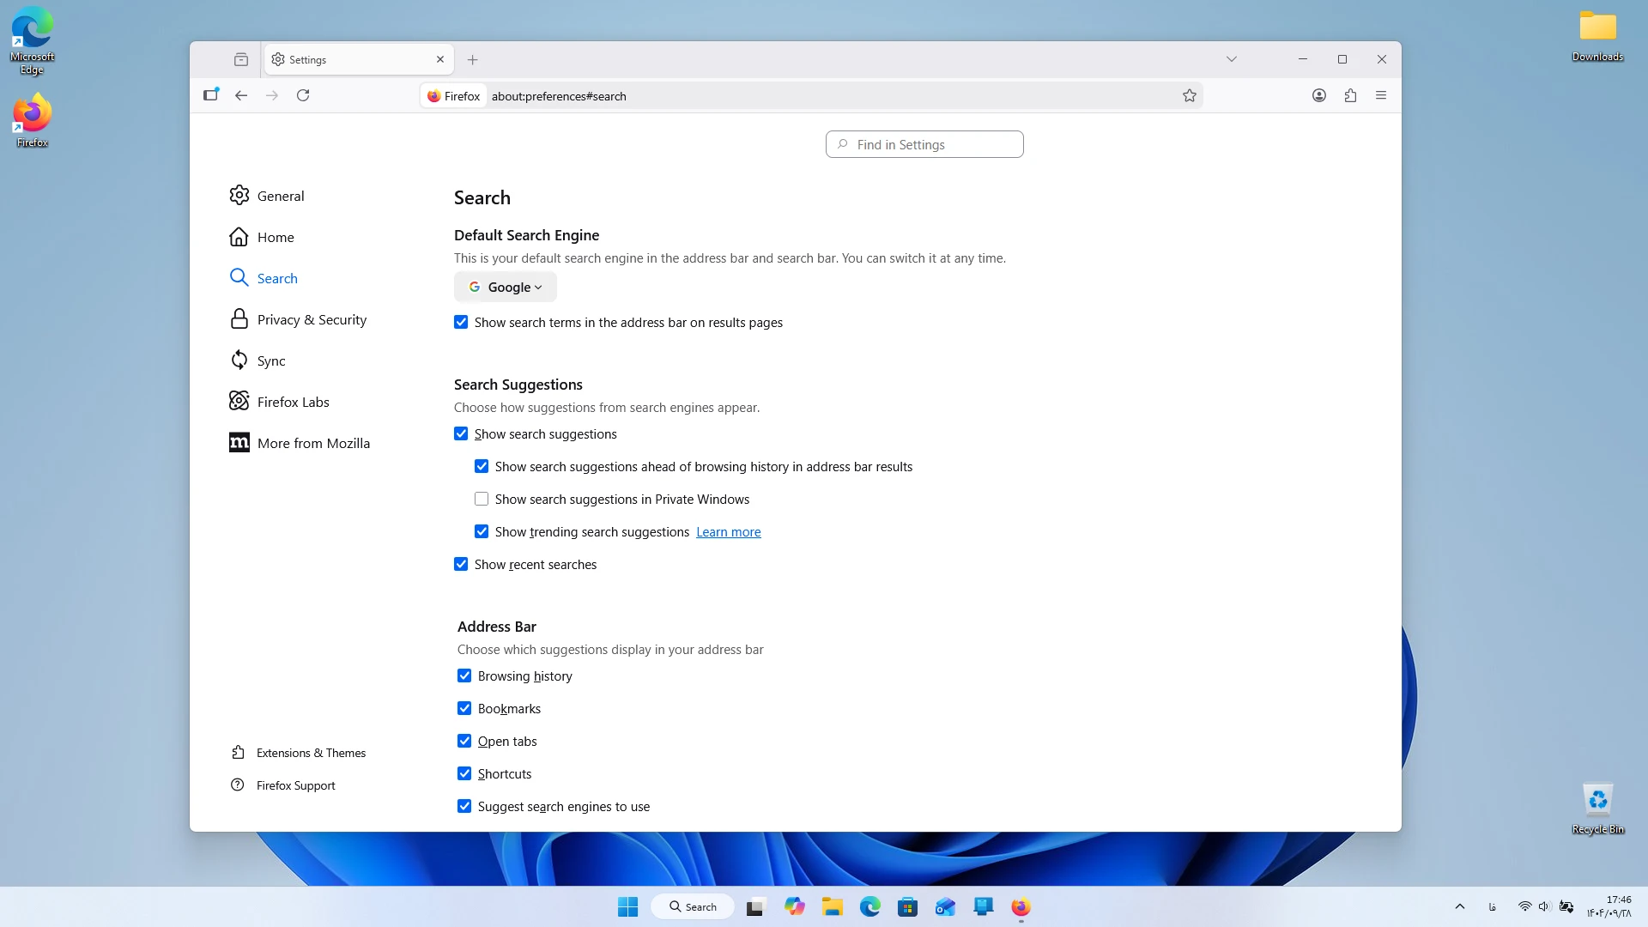Screen dimensions: 1648x927
Task: Open a new tab with plus icon
Action: 472,59
